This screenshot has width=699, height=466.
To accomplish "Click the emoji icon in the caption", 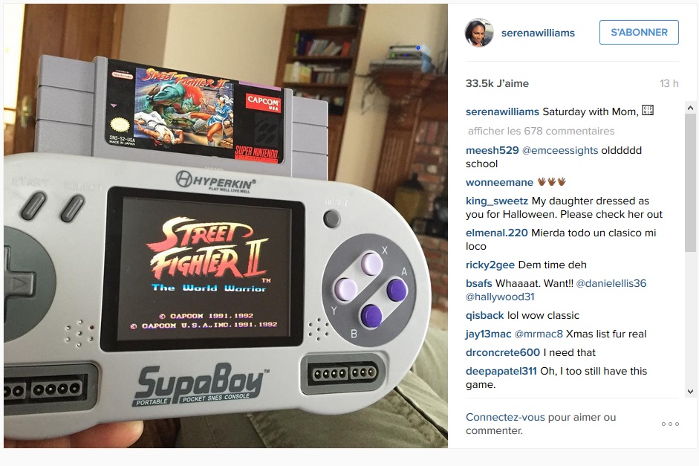I will pos(648,110).
